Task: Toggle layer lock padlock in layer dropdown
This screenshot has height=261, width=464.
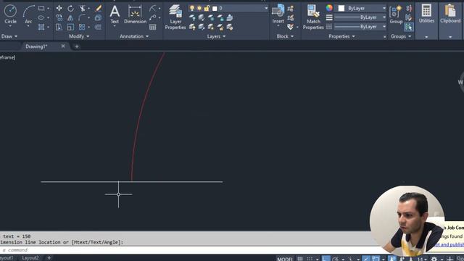Action: pyautogui.click(x=207, y=8)
